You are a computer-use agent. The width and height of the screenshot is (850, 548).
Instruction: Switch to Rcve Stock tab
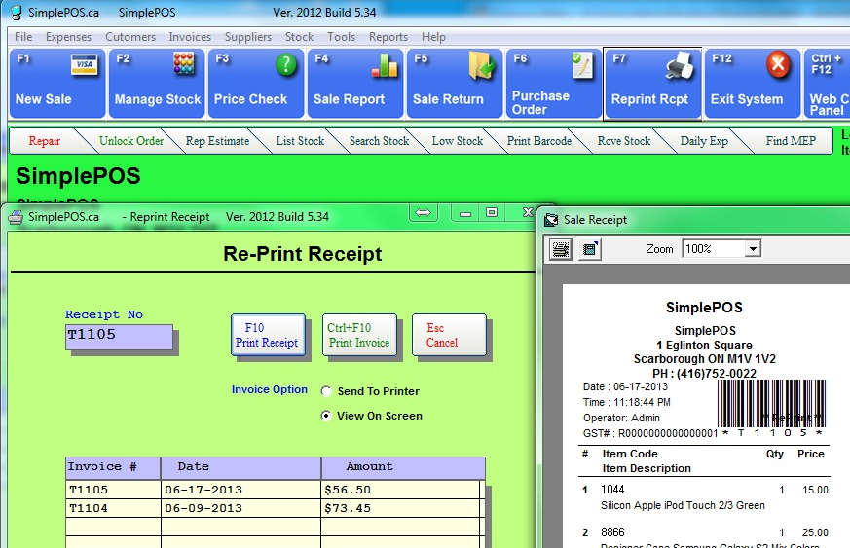pos(623,141)
